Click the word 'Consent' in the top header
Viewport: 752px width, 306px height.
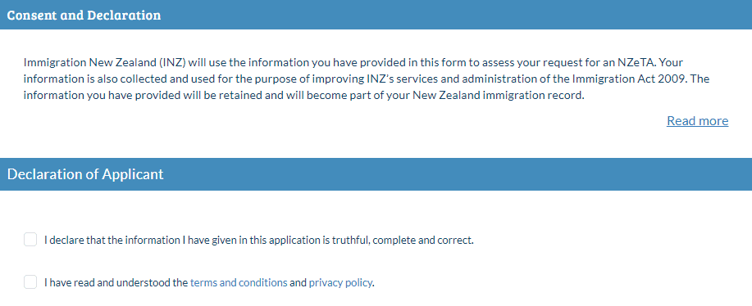click(x=32, y=15)
